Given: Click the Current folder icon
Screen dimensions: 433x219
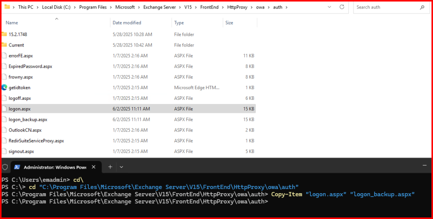Looking at the screenshot, I should click(x=5, y=45).
